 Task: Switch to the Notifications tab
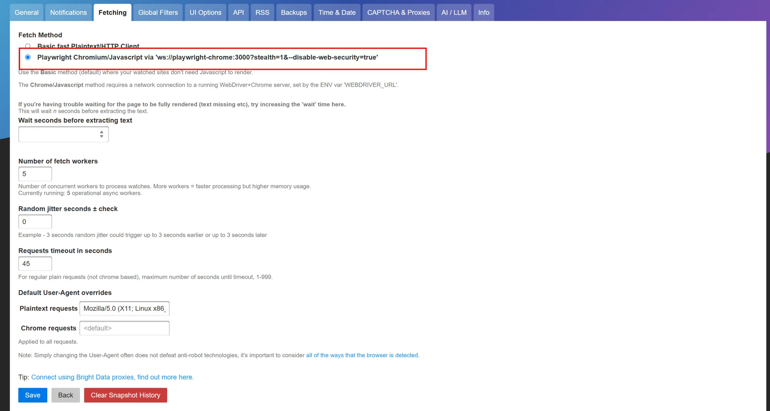pyautogui.click(x=69, y=12)
